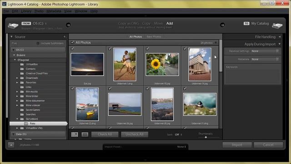Open Metadata preset dropdown
This screenshot has width=291, height=164.
click(265, 59)
